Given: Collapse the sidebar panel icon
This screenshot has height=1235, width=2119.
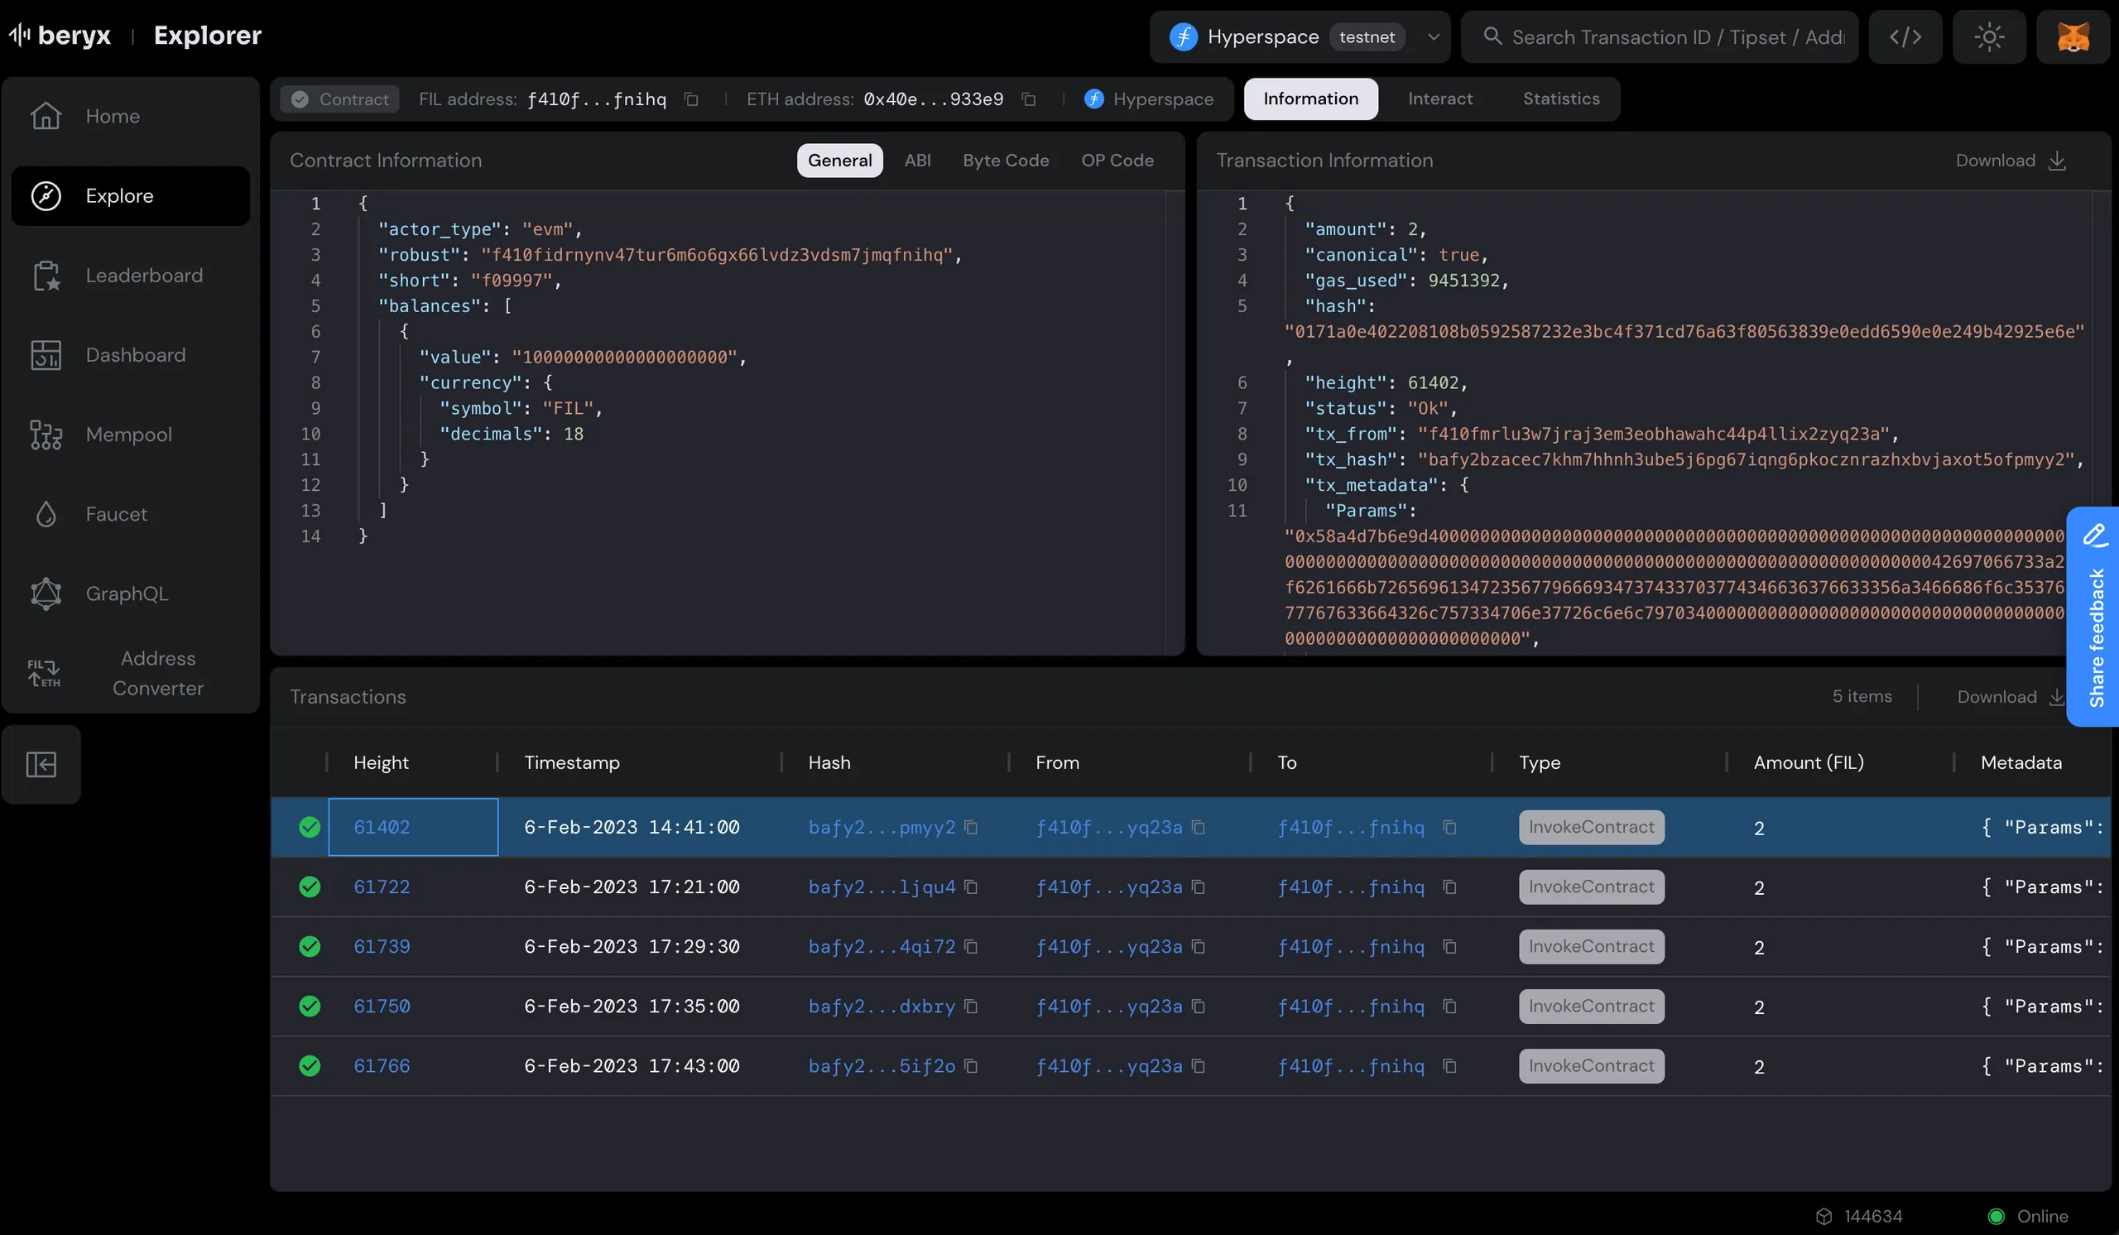Looking at the screenshot, I should pos(41,764).
